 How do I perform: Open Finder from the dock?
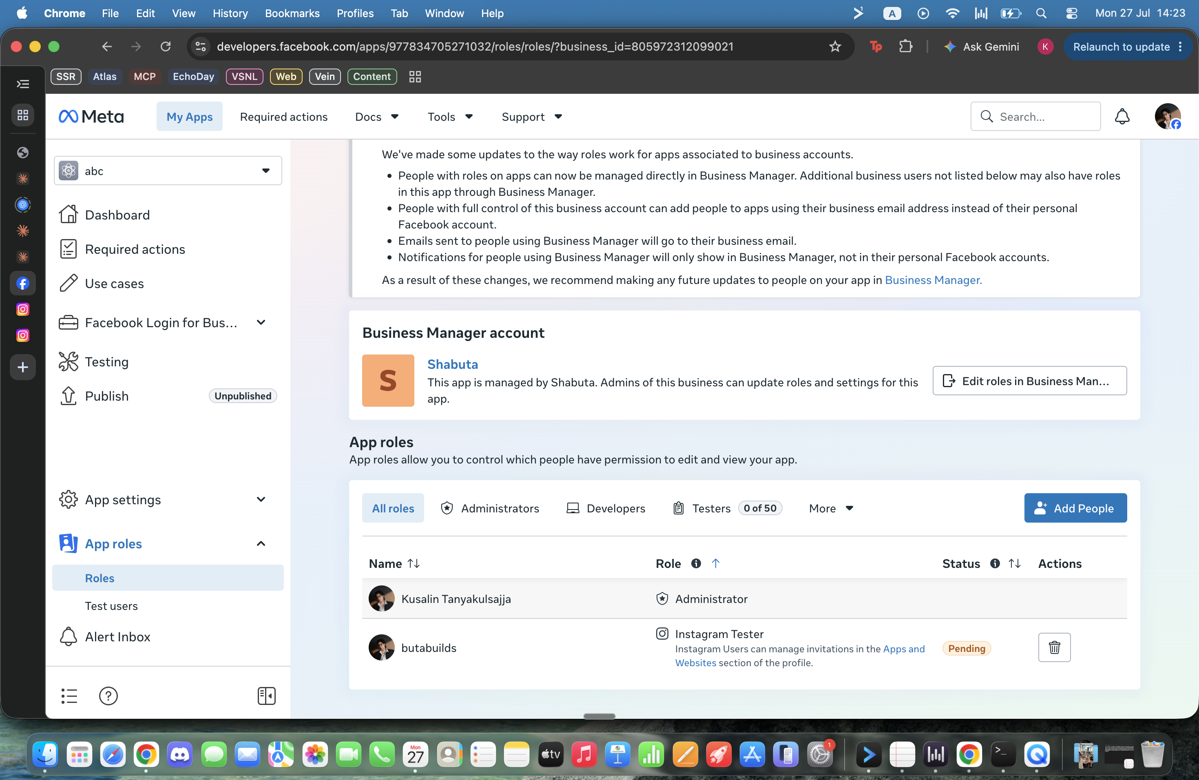click(x=45, y=754)
